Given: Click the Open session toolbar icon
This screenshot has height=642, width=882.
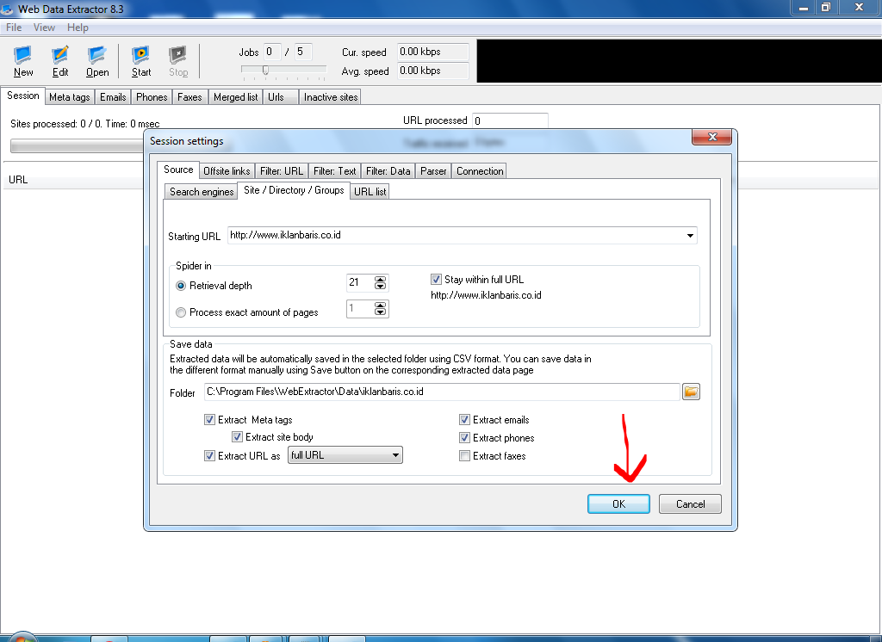Looking at the screenshot, I should point(97,61).
